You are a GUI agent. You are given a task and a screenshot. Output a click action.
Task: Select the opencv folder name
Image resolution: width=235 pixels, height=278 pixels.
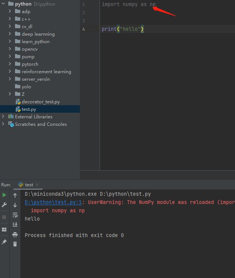pyautogui.click(x=30, y=49)
